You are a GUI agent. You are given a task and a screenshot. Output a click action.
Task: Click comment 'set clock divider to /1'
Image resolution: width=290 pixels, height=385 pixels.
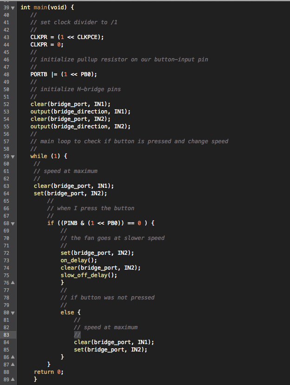tap(79, 22)
